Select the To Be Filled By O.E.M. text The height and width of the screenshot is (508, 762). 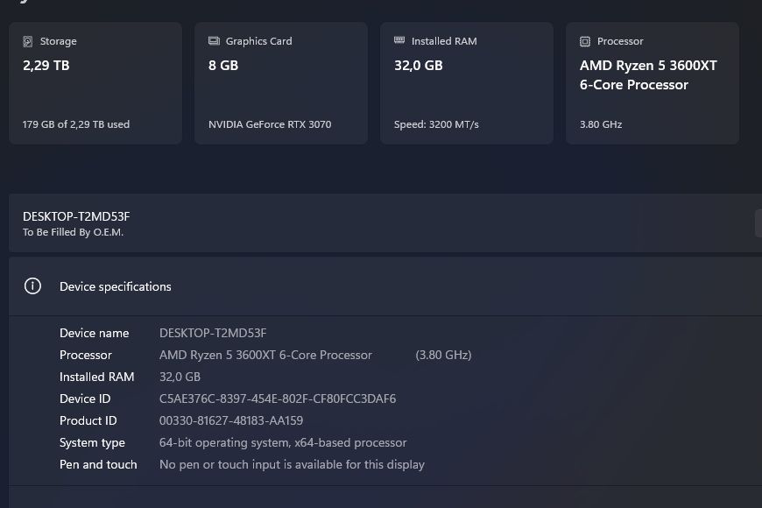click(x=73, y=232)
